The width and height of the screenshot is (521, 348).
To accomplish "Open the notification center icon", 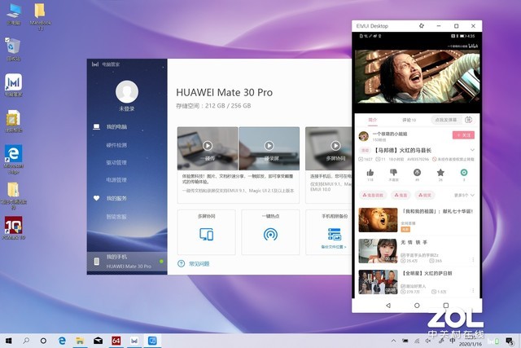I will click(509, 341).
